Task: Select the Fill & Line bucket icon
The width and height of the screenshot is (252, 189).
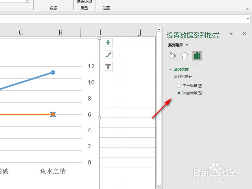Action: pyautogui.click(x=172, y=55)
